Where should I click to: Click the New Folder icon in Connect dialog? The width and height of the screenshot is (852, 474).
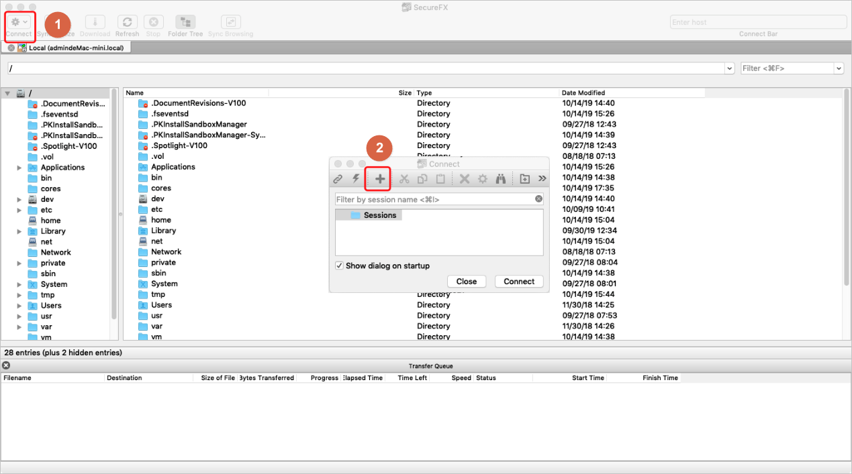(x=525, y=179)
